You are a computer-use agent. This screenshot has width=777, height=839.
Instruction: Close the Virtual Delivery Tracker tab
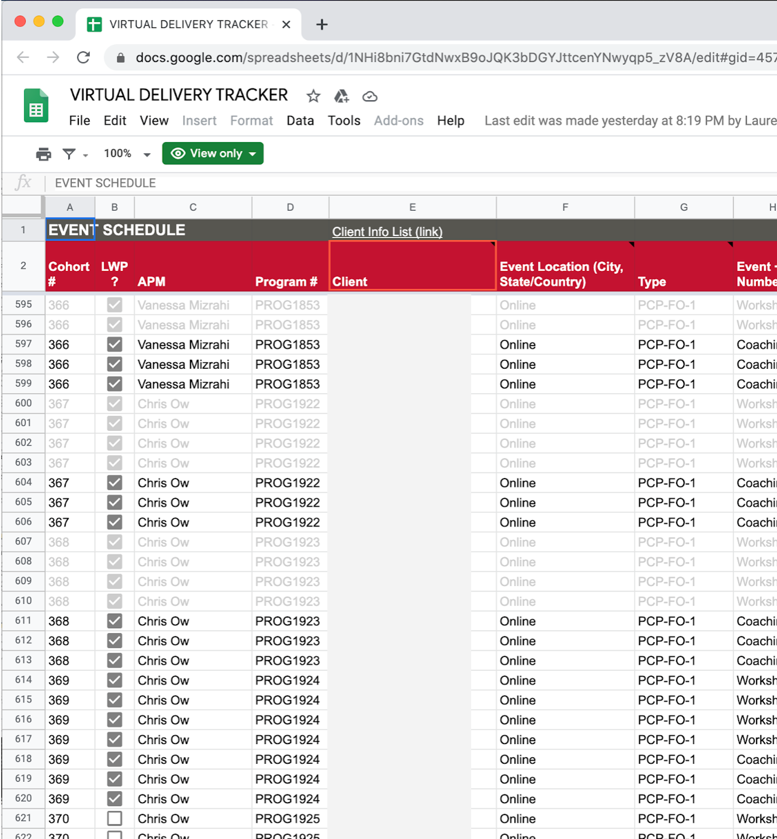click(x=286, y=24)
